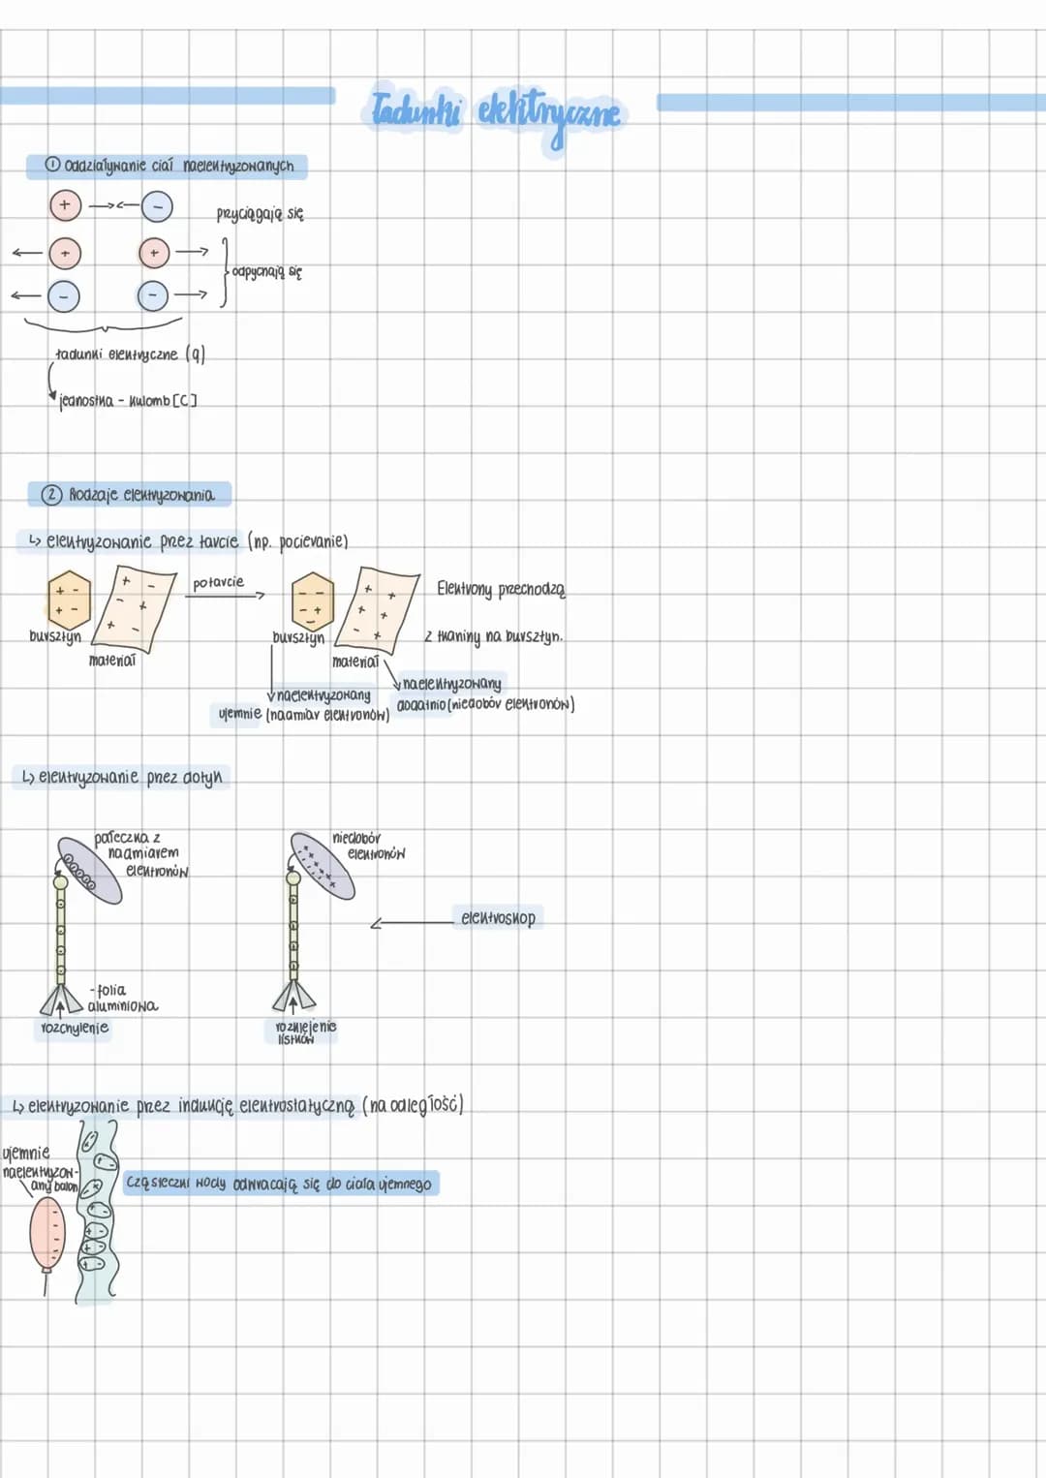The width and height of the screenshot is (1046, 1478).
Task: Select the title 'Ładunki elektryczne'
Action: 495,111
